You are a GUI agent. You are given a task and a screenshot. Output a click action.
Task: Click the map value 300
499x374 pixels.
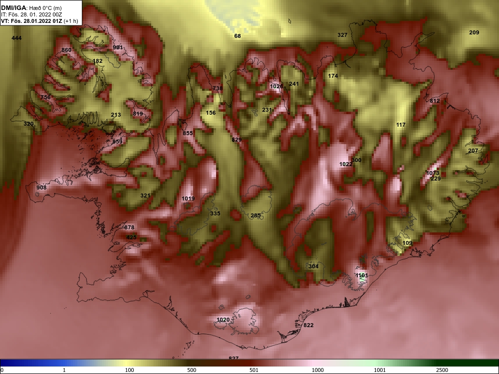[x=356, y=160]
